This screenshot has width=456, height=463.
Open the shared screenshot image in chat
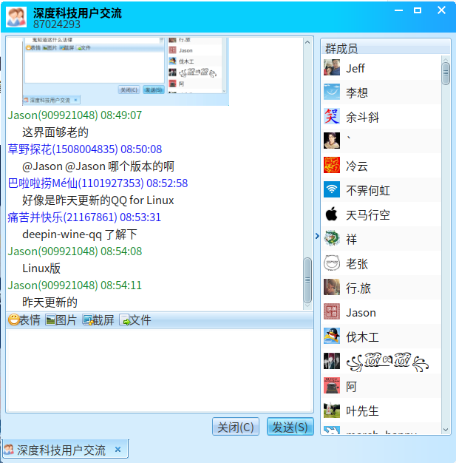126,72
